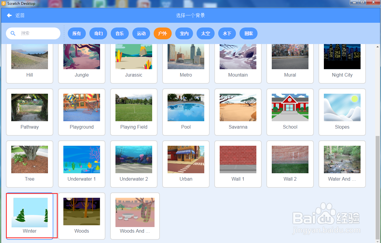
Task: Select the 室内 category filter
Action: (x=184, y=33)
